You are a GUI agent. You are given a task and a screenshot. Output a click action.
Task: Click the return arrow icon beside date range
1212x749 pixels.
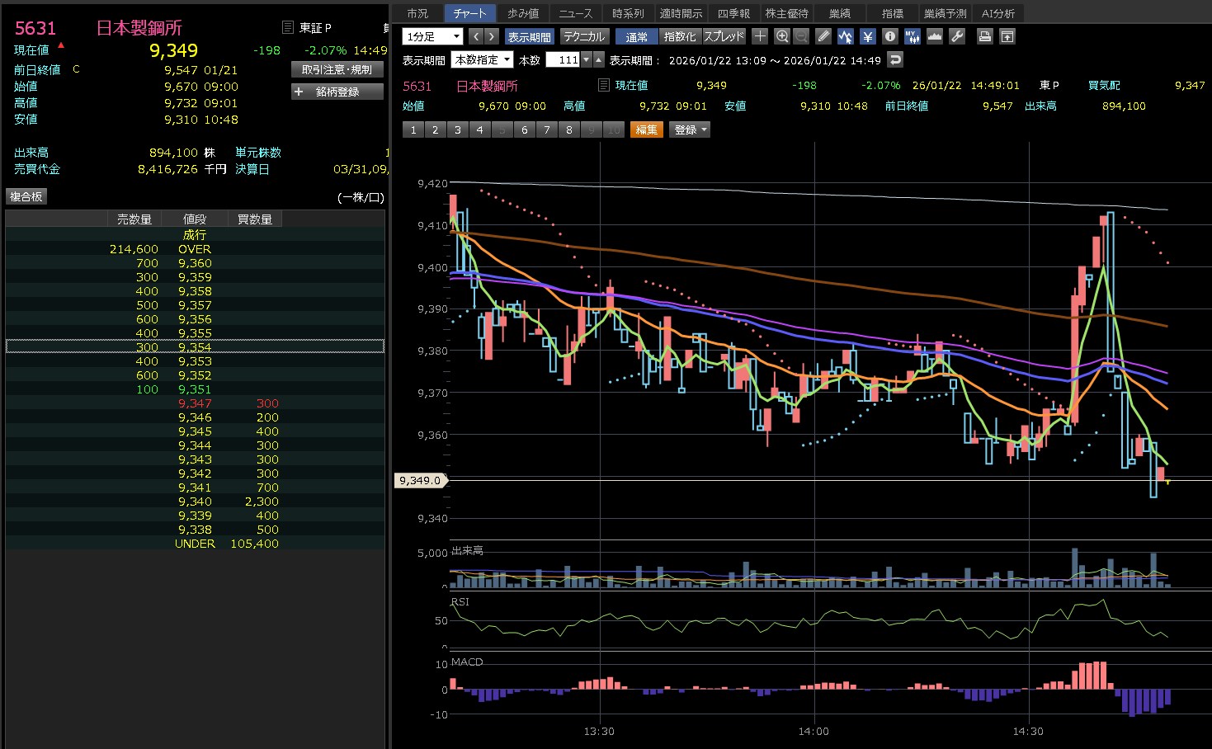[x=895, y=59]
